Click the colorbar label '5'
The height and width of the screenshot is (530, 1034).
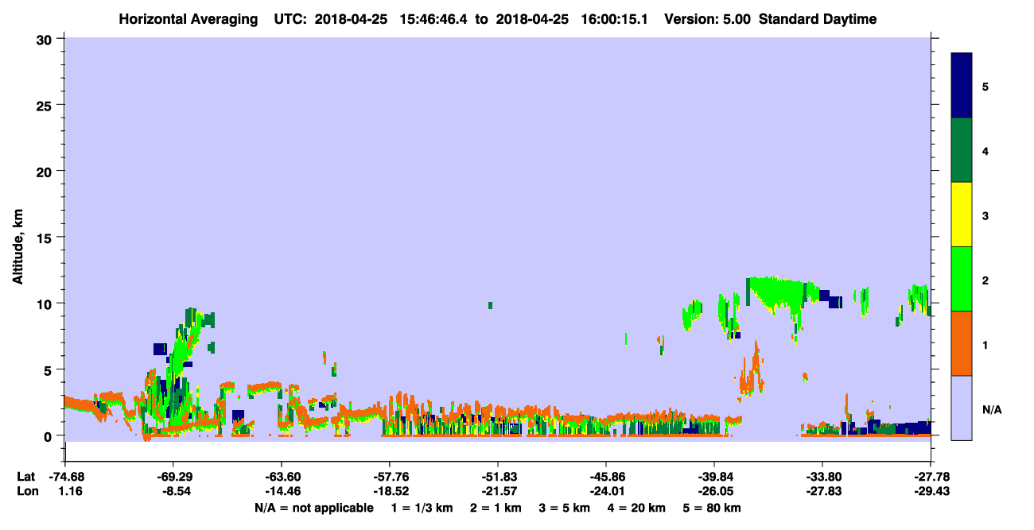(x=985, y=87)
